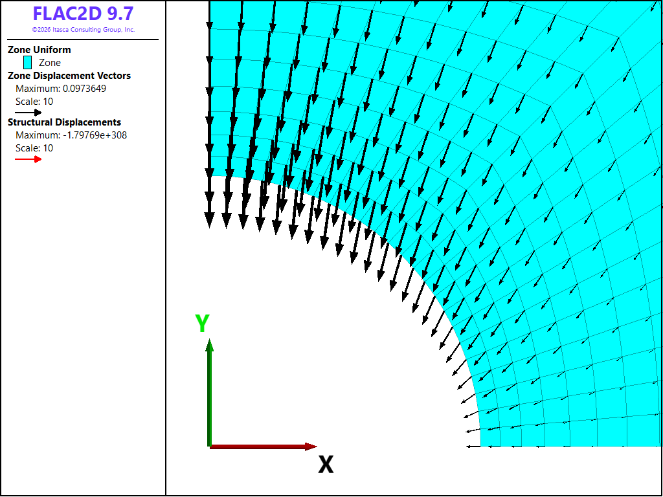The height and width of the screenshot is (497, 663).
Task: Select the Structural Displacements legend heading
Action: tap(64, 122)
